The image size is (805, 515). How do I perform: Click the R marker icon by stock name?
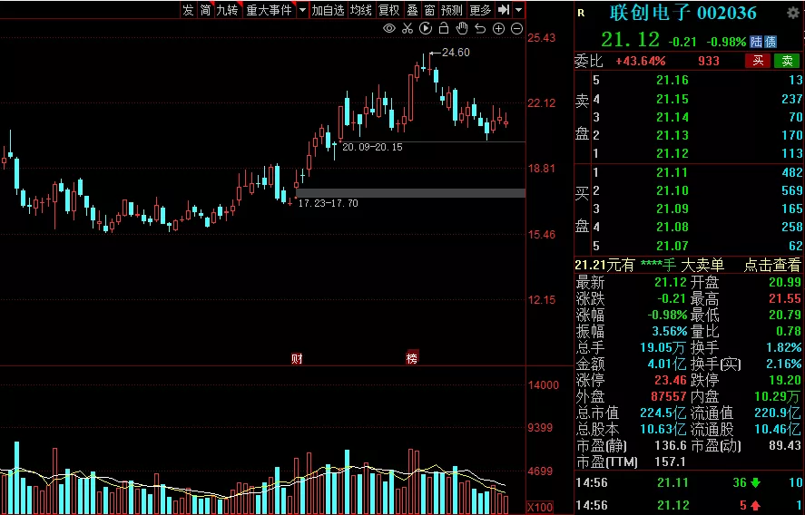point(581,14)
